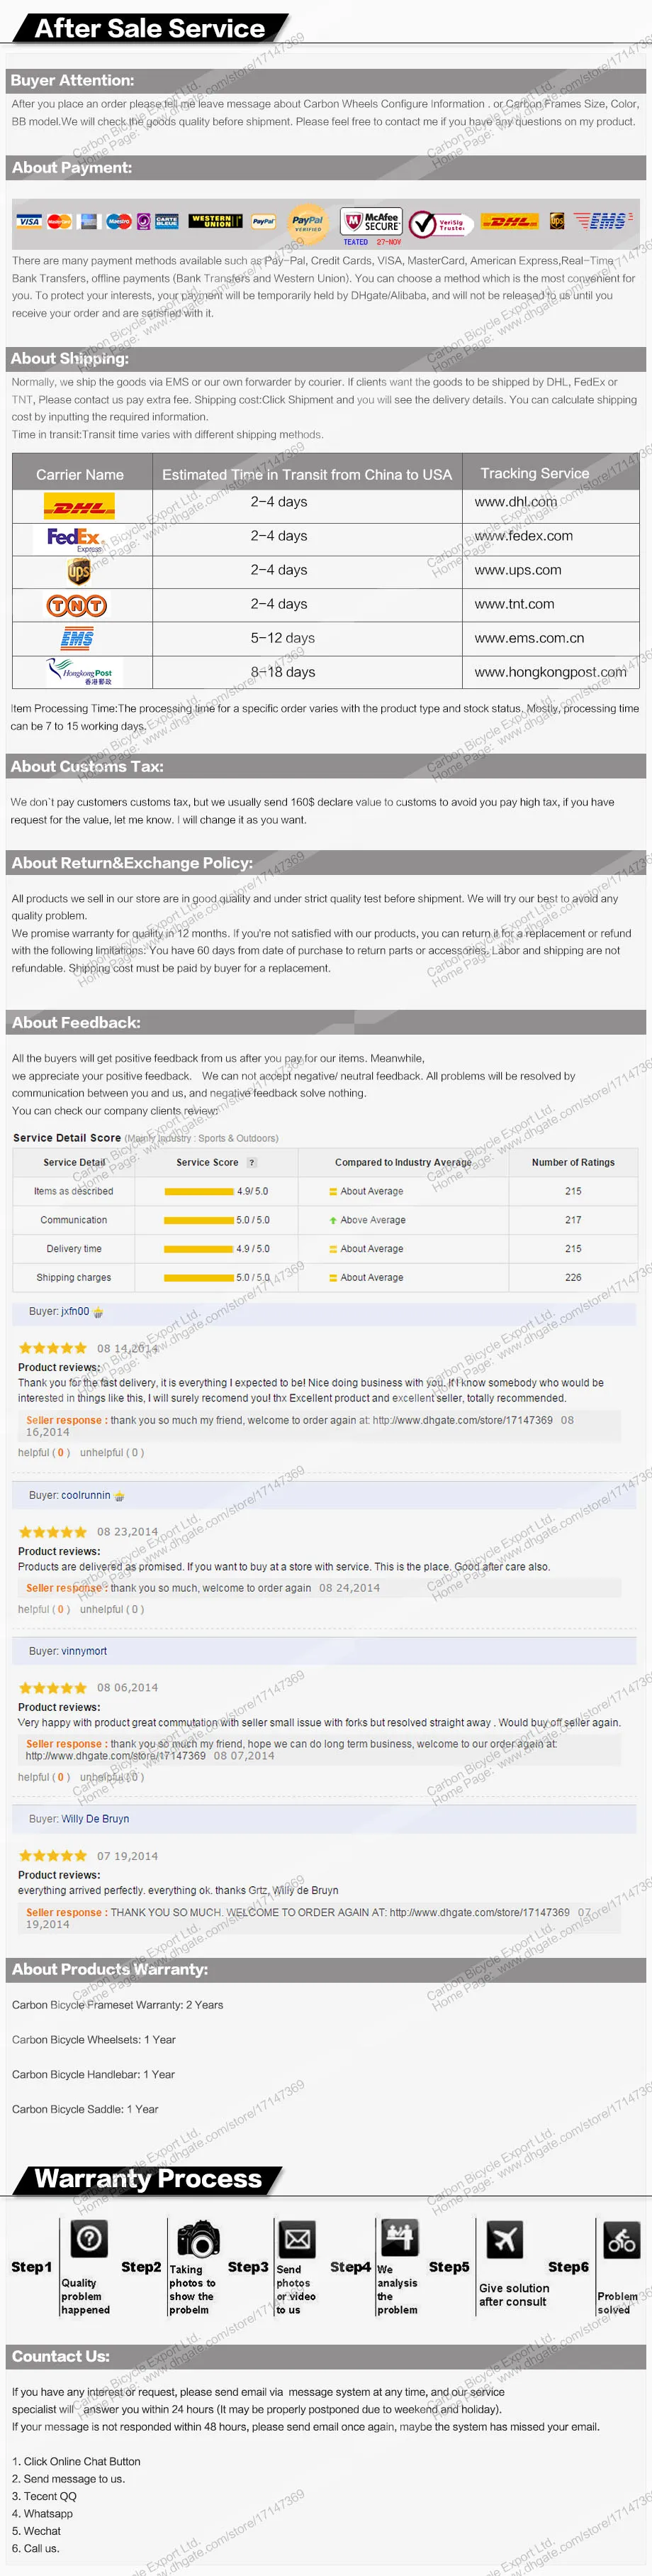Open buyer Willy De Bruyn's profile
Screen dimensions: 652x2576
(95, 1819)
